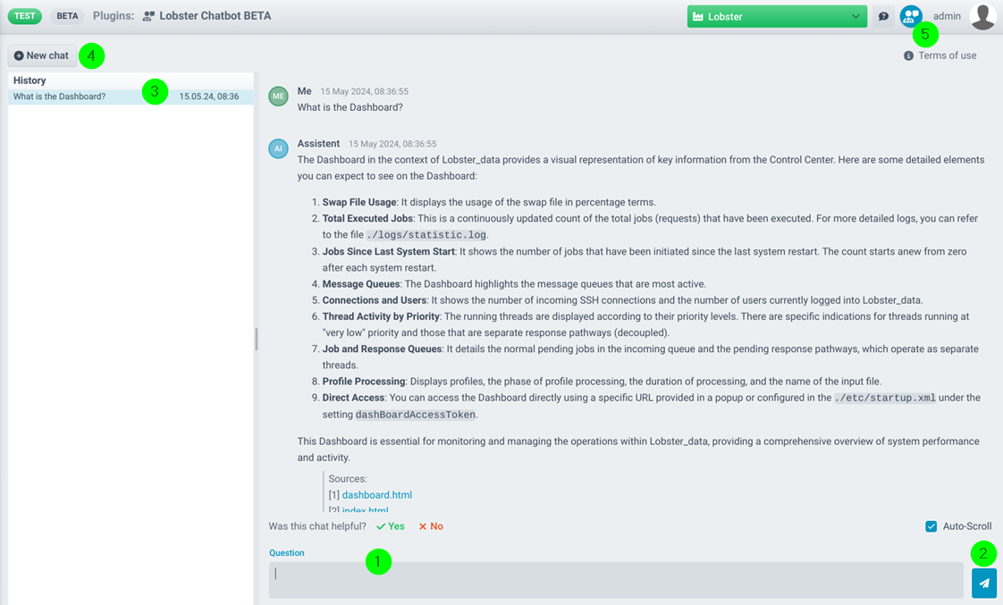
Task: Open the blue chatbot plugin icon
Action: coord(910,16)
